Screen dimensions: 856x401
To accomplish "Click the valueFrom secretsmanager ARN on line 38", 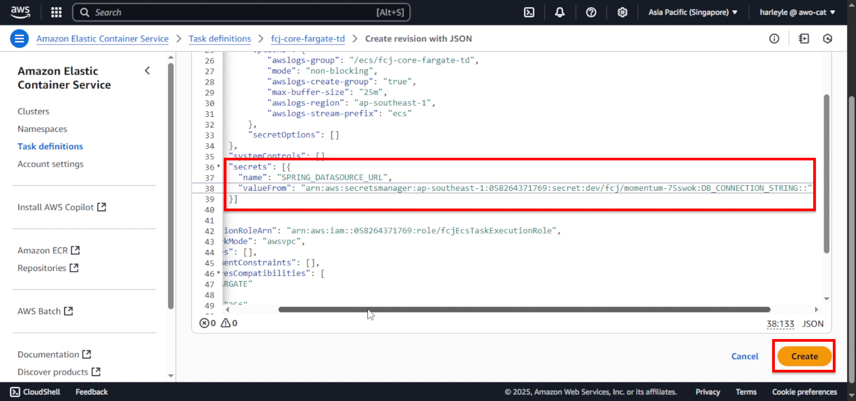I will tap(556, 188).
